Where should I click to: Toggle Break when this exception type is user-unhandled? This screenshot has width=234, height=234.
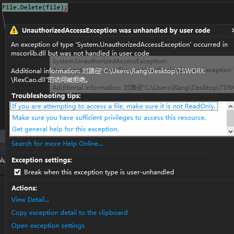(18, 172)
